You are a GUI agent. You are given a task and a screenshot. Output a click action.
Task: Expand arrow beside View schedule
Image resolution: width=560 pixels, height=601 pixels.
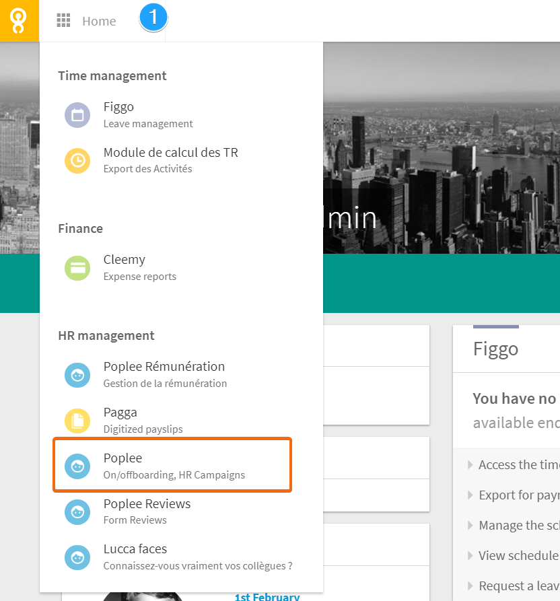pyautogui.click(x=470, y=556)
